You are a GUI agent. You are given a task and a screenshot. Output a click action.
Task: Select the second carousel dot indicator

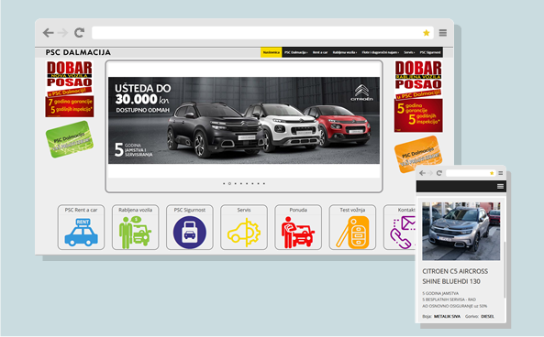(229, 183)
